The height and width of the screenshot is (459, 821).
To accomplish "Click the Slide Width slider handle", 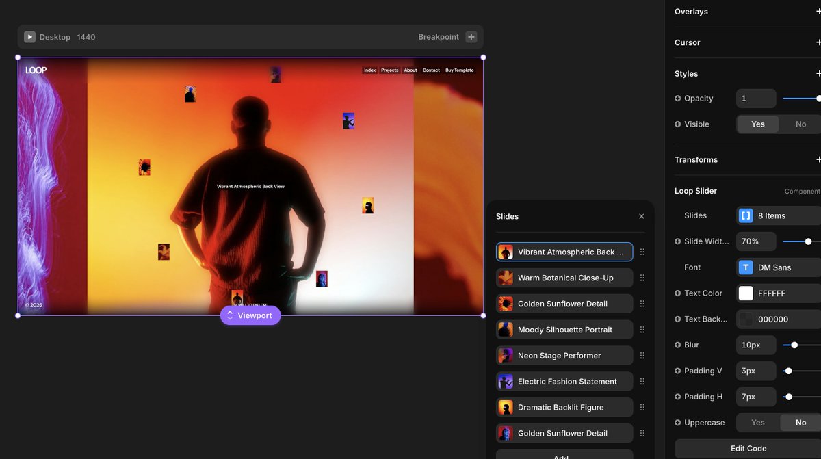I will tap(809, 241).
